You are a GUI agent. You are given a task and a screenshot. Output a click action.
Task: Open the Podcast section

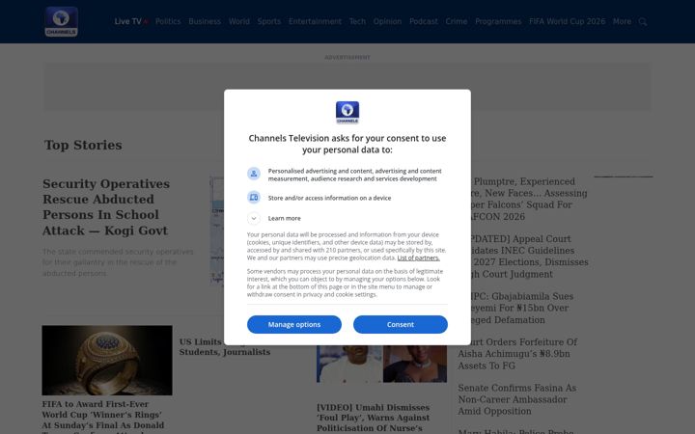(x=424, y=21)
